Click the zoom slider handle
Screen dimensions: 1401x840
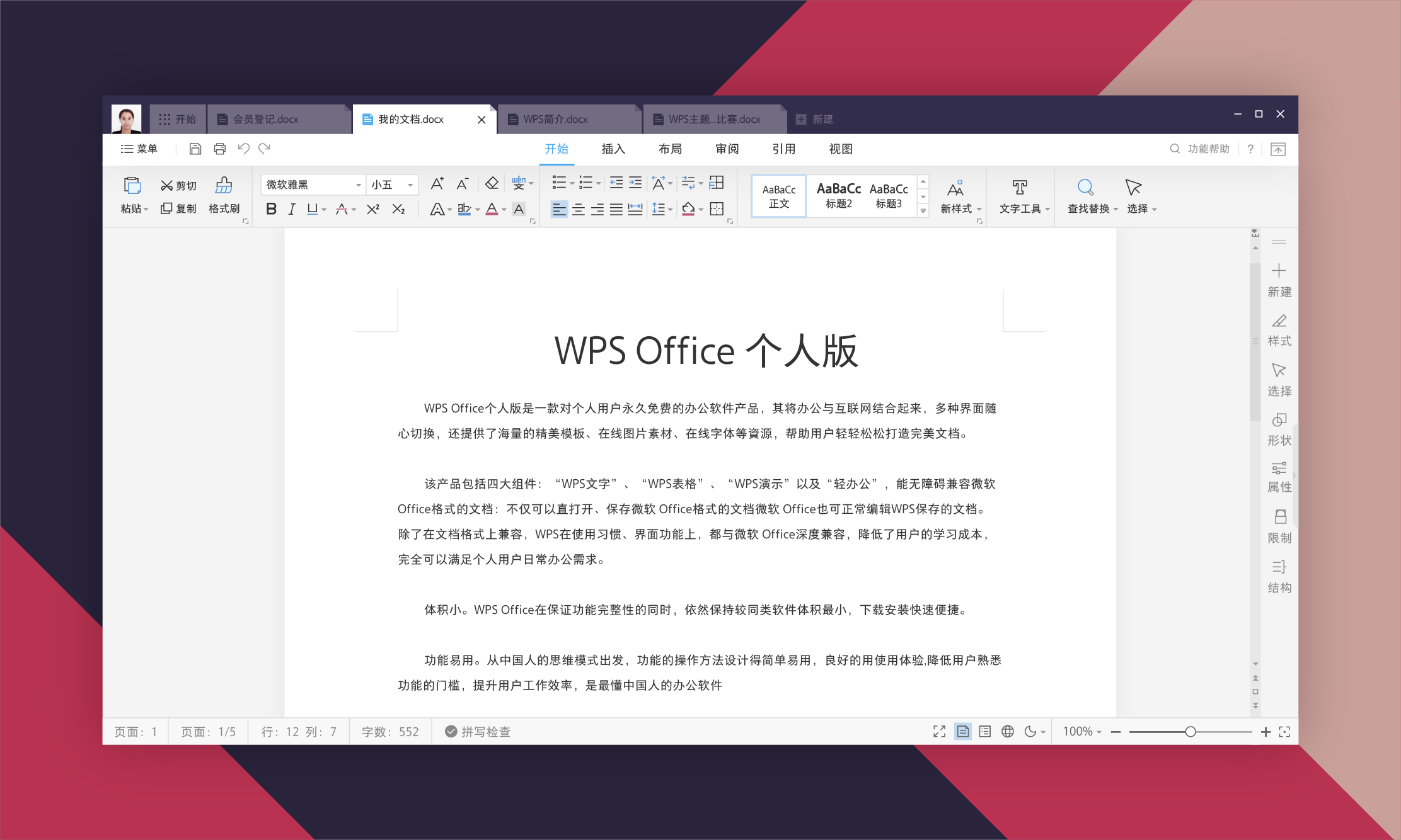[1190, 732]
